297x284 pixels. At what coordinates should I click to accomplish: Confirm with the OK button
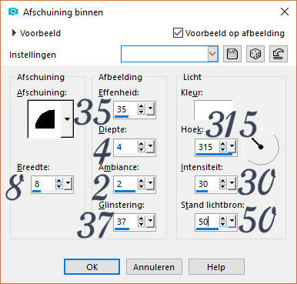pyautogui.click(x=92, y=267)
